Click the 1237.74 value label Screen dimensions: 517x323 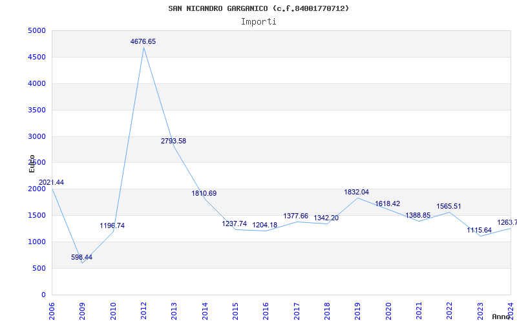click(x=235, y=224)
